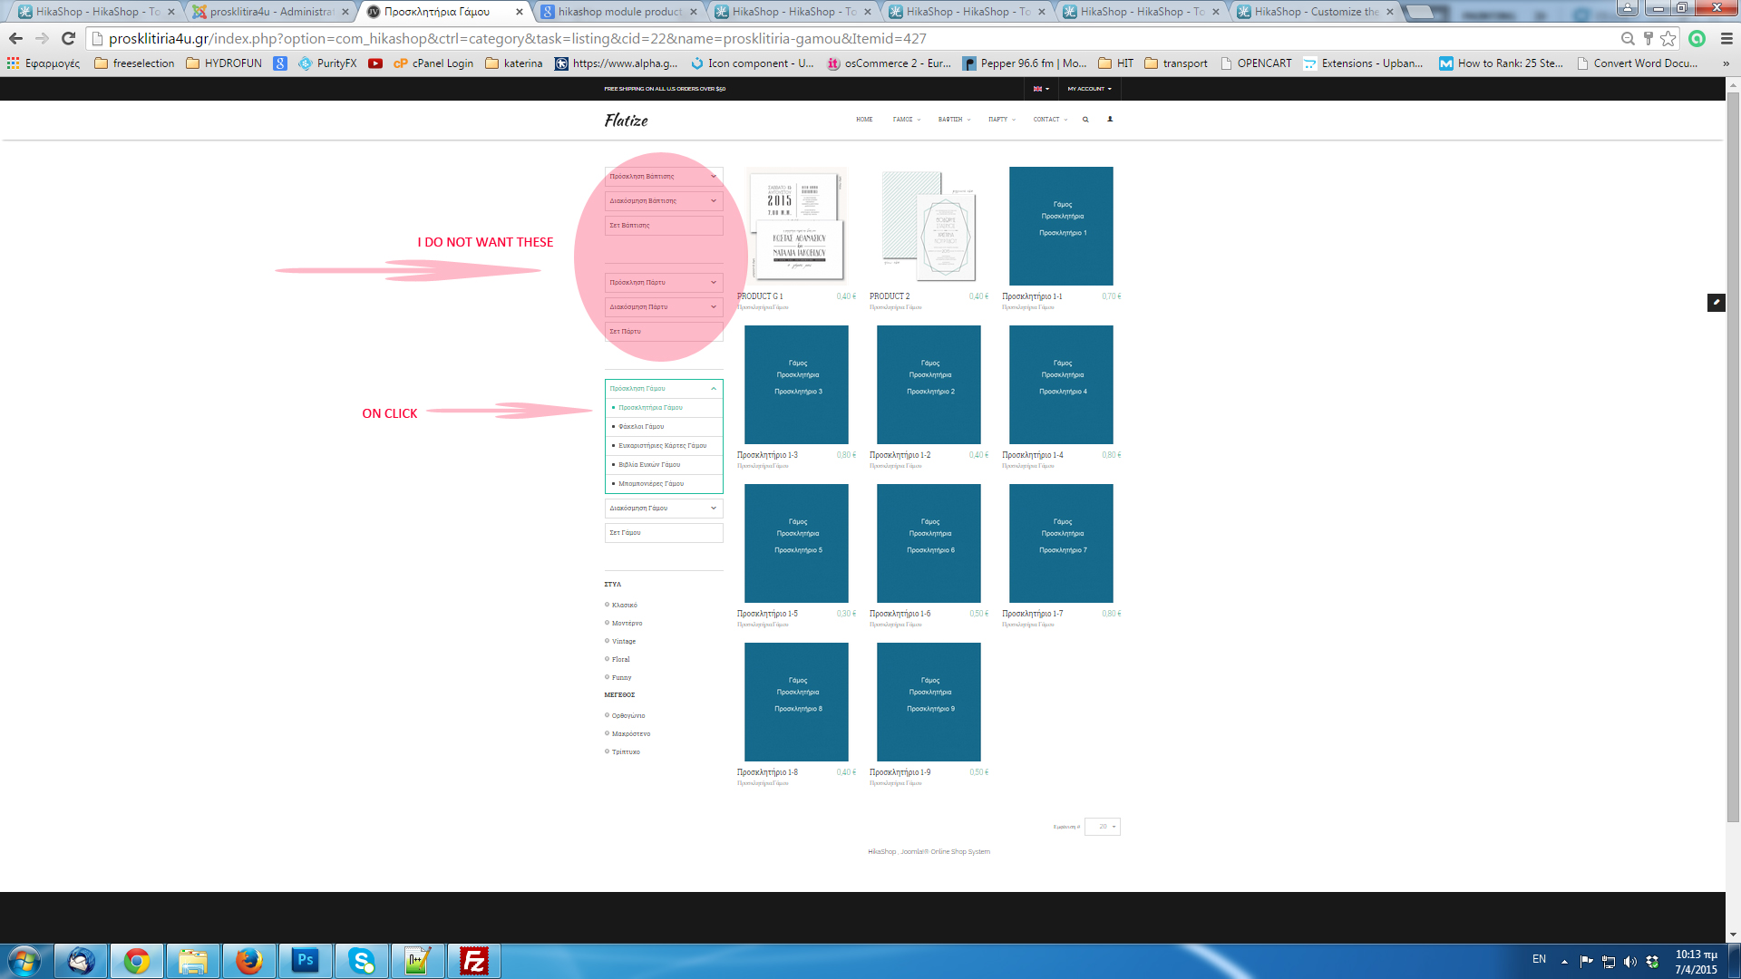Click the pencil edit icon at right edge
This screenshot has width=1741, height=979.
tap(1716, 303)
